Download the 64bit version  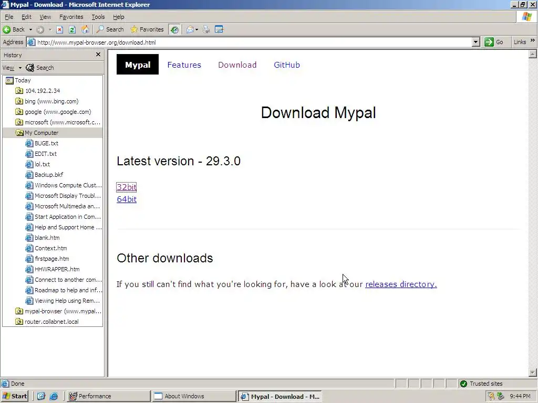(127, 199)
